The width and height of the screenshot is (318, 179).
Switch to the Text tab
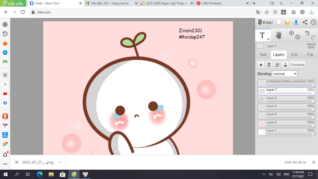pos(263,55)
